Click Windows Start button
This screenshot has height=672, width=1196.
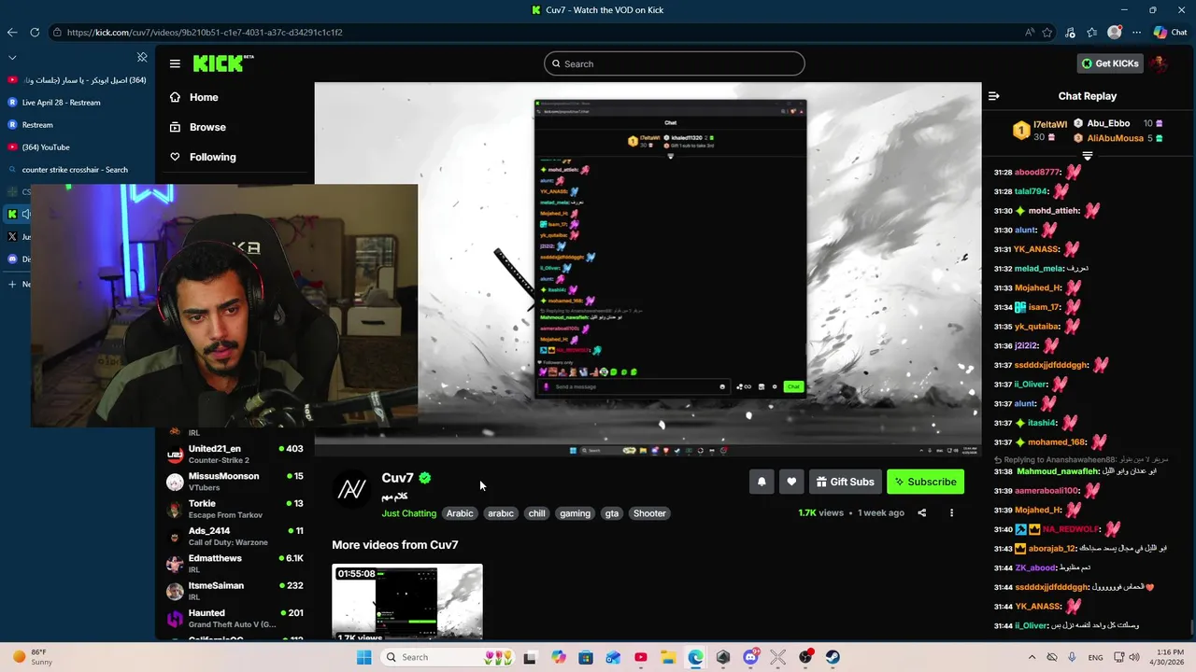point(364,657)
